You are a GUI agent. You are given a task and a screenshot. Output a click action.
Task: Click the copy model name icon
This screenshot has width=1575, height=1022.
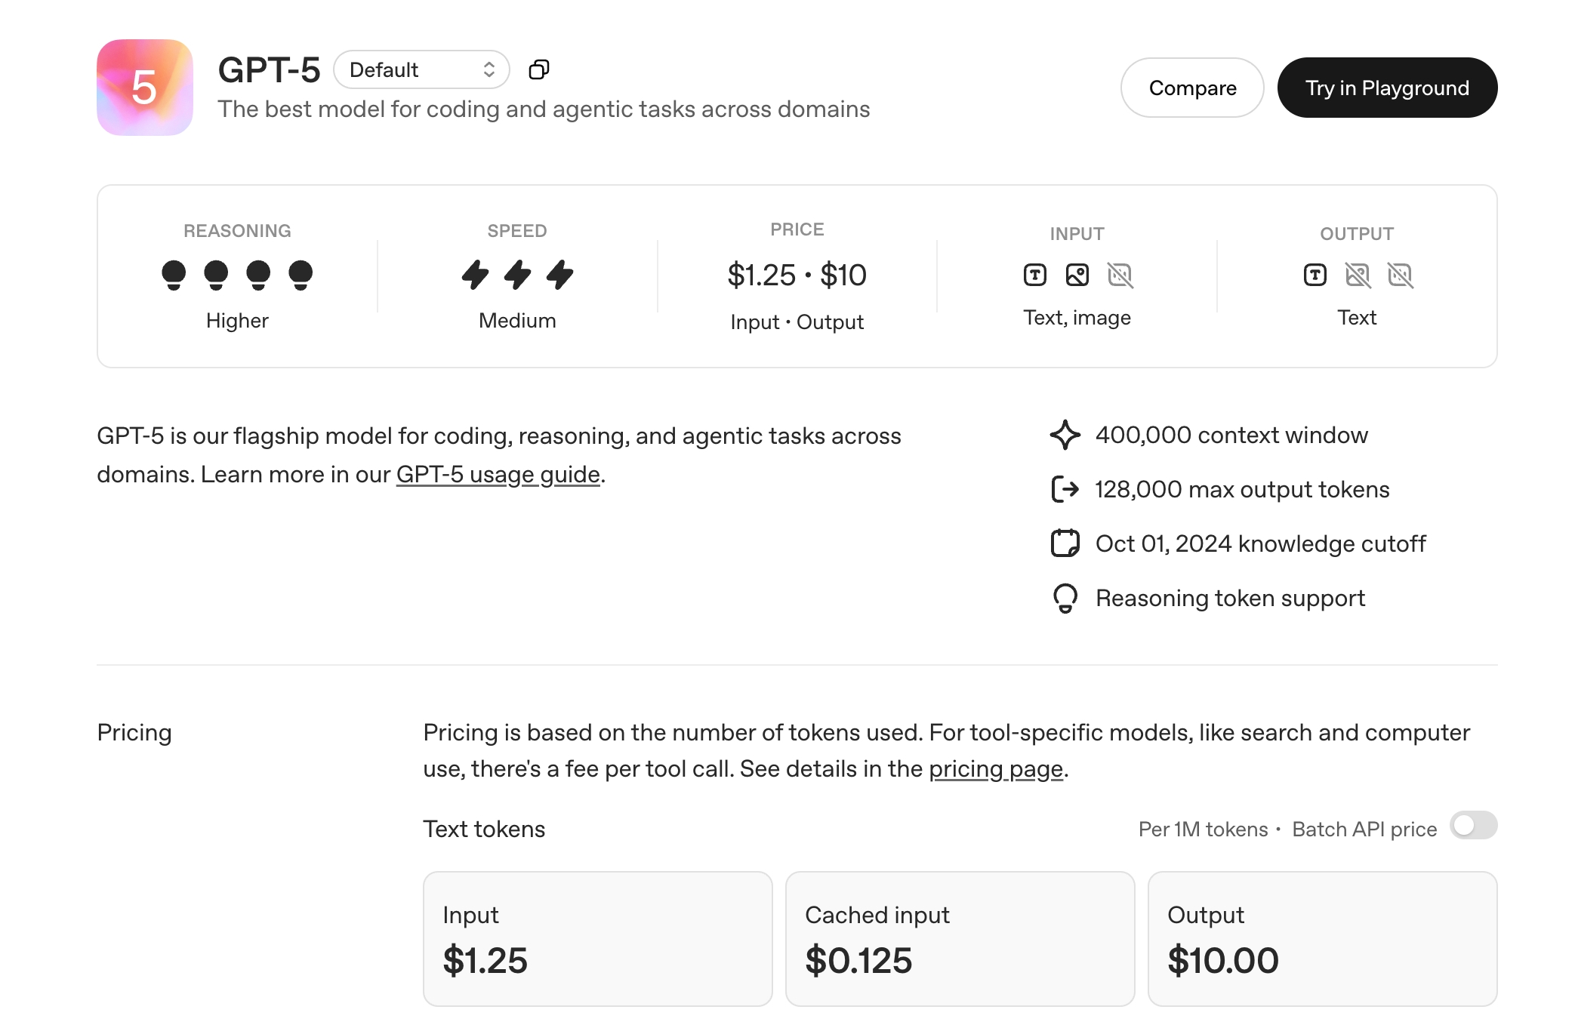pos(538,69)
